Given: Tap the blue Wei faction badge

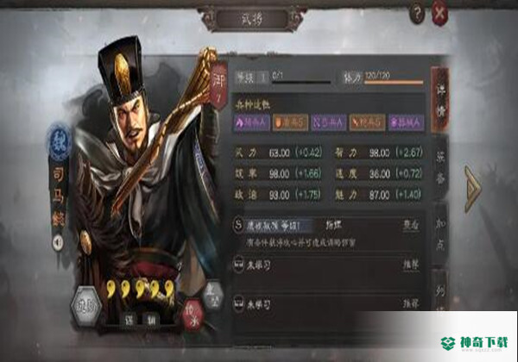Looking at the screenshot, I should (x=60, y=142).
